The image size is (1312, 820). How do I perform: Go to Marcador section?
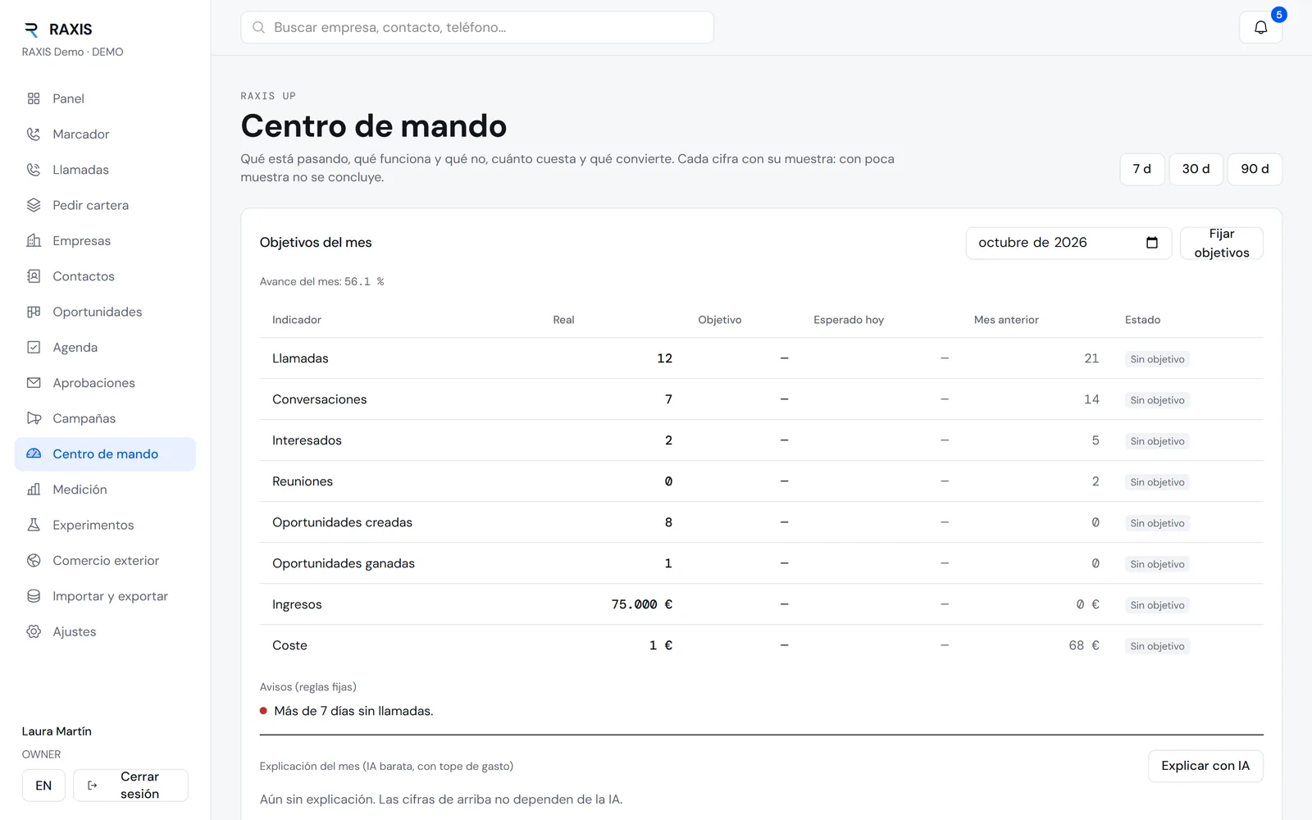click(x=105, y=134)
